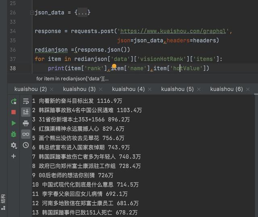Open the kuaishou.com/graphql URL link
This screenshot has width=258, height=217.
click(175, 31)
